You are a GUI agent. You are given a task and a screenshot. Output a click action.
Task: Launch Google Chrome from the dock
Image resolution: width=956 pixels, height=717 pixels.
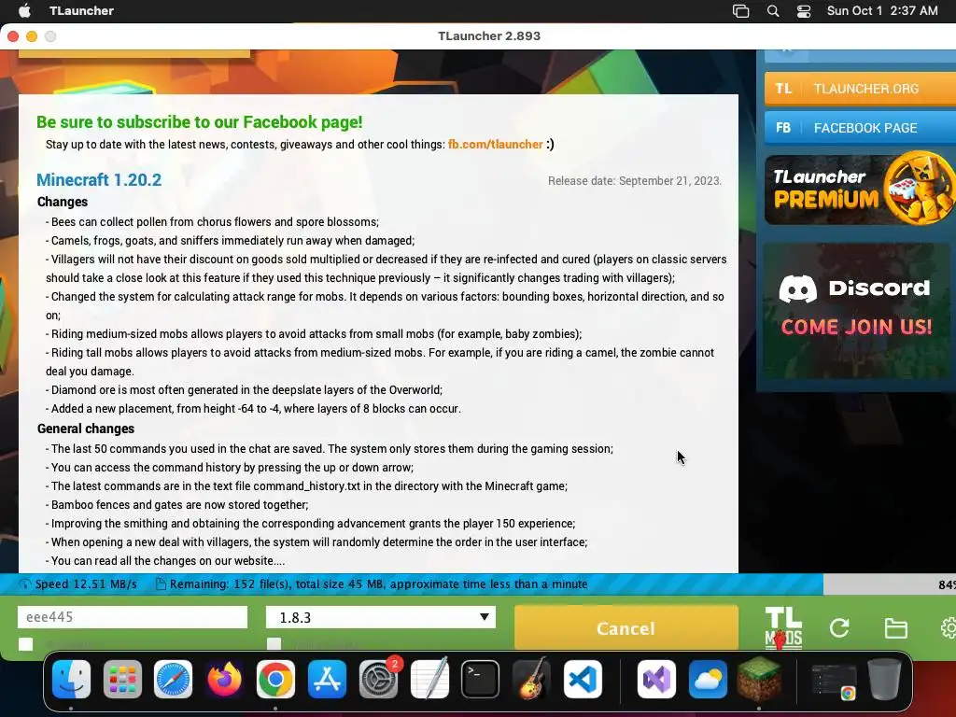(x=275, y=680)
